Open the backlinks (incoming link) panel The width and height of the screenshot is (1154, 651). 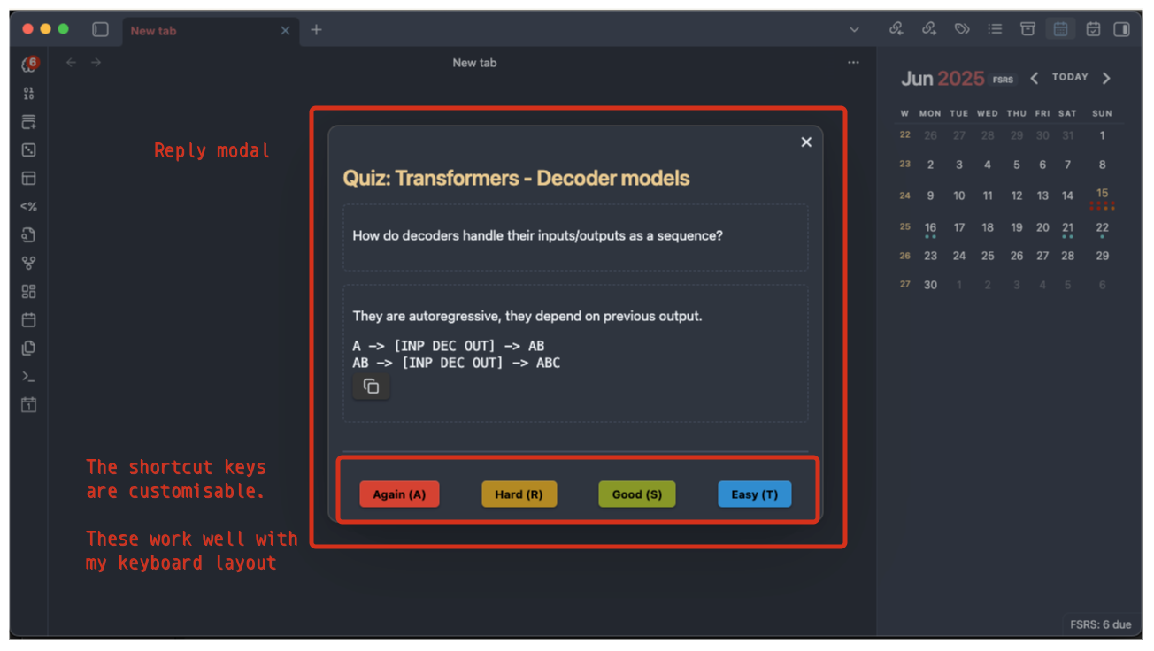pyautogui.click(x=896, y=29)
